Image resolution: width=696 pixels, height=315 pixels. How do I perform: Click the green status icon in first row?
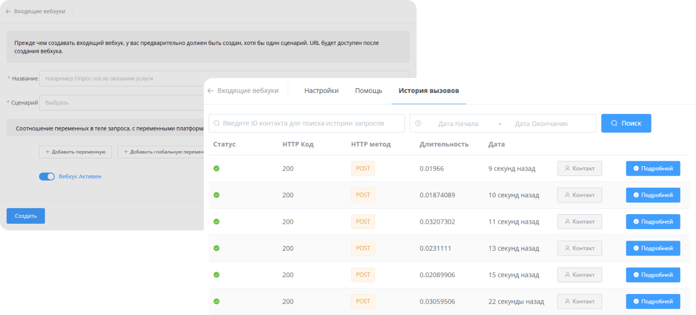pos(216,169)
